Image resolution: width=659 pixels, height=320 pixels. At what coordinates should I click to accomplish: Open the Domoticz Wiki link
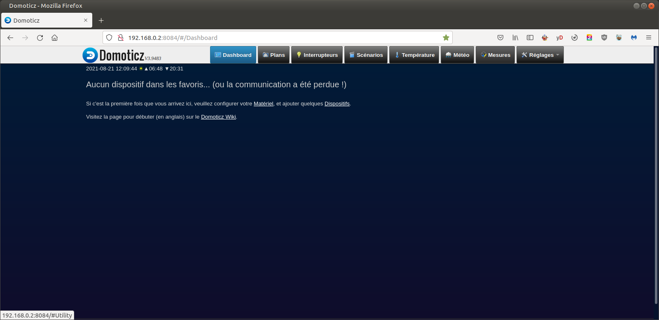[218, 117]
